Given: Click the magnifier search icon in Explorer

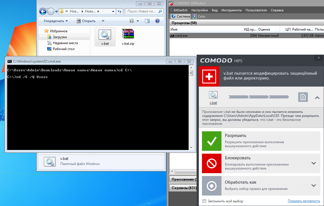Looking at the screenshot, I should [x=160, y=11].
